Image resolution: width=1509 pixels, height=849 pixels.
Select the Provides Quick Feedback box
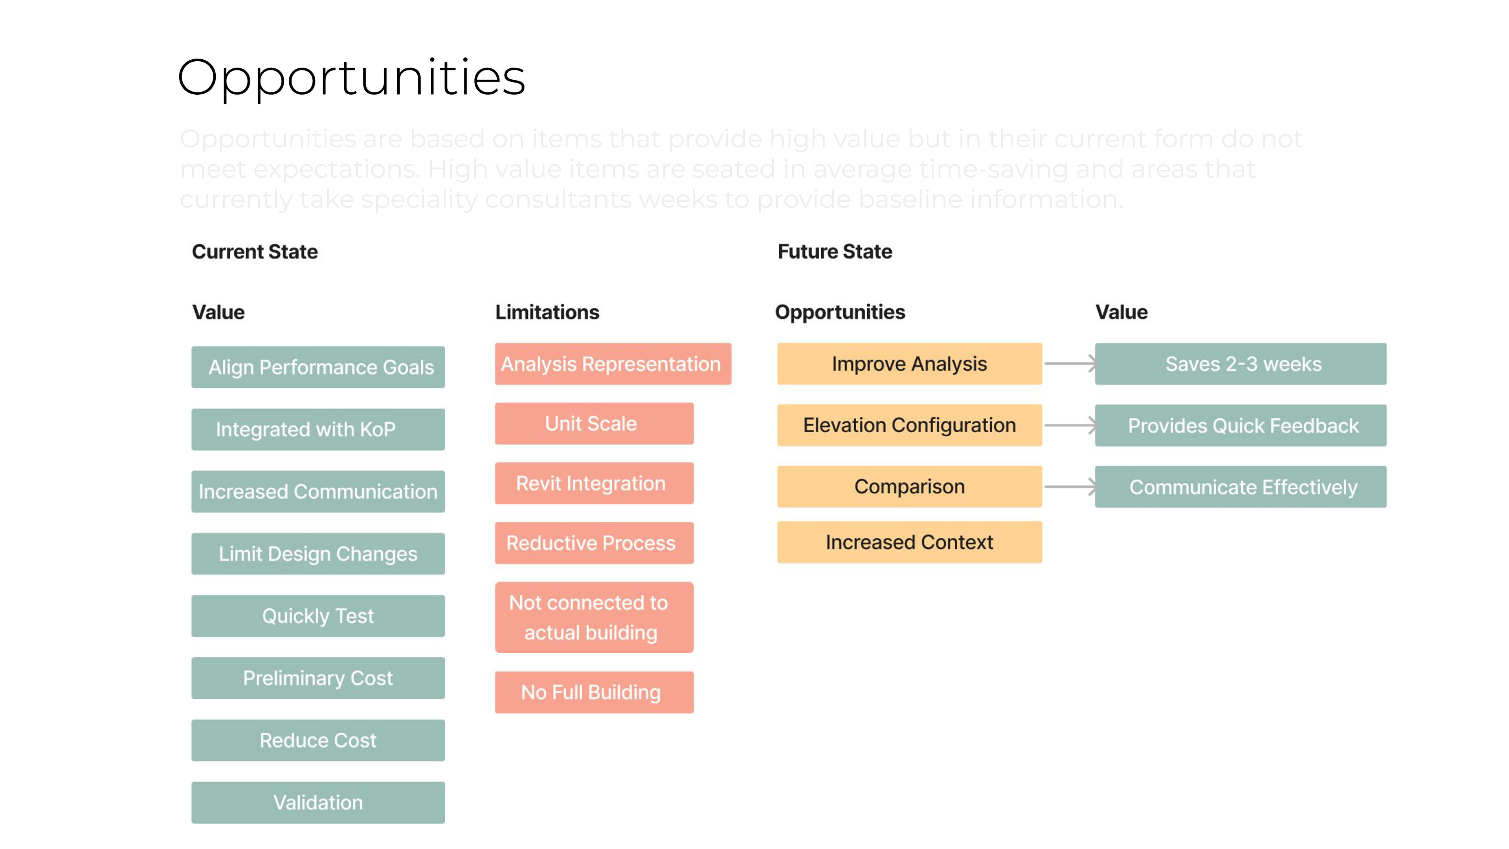[1240, 425]
